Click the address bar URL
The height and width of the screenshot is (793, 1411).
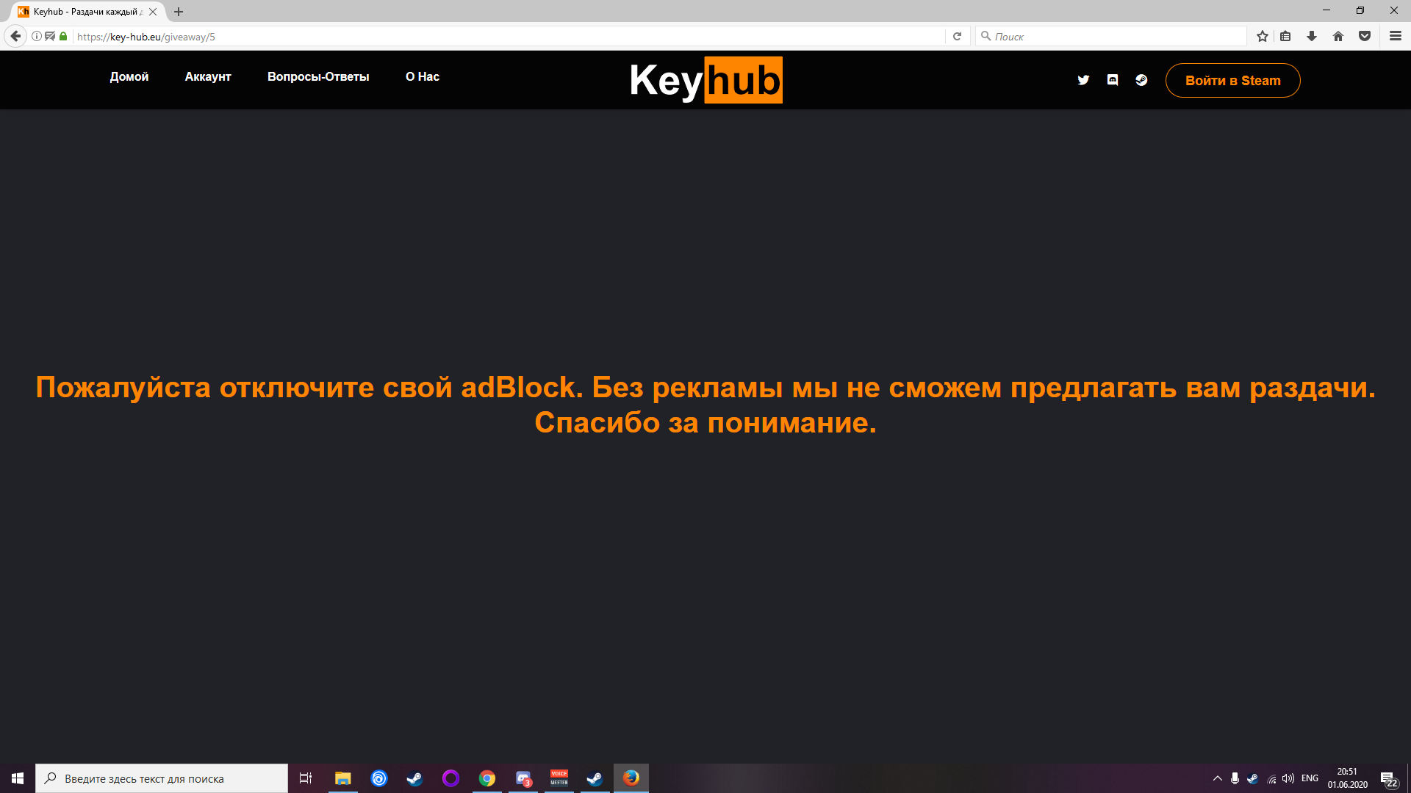[146, 37]
